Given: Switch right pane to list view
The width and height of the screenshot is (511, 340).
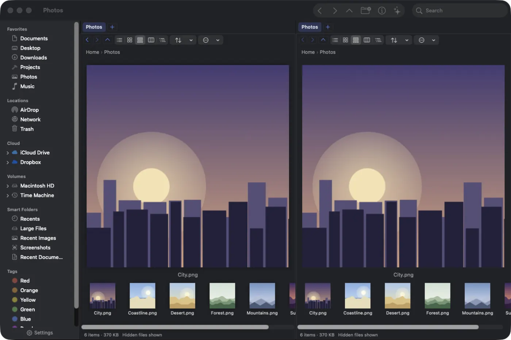Looking at the screenshot, I should pyautogui.click(x=335, y=40).
